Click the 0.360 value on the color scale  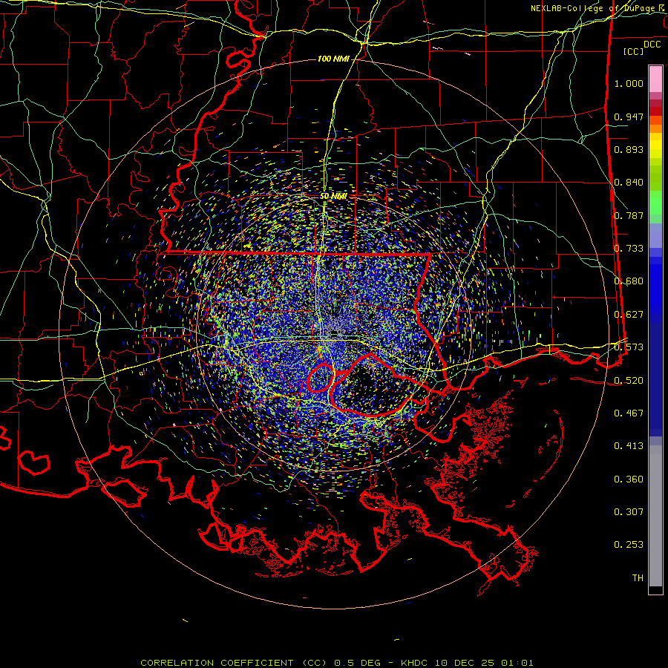coord(629,479)
